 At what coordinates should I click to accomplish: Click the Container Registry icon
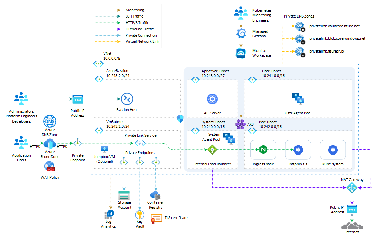point(155,195)
